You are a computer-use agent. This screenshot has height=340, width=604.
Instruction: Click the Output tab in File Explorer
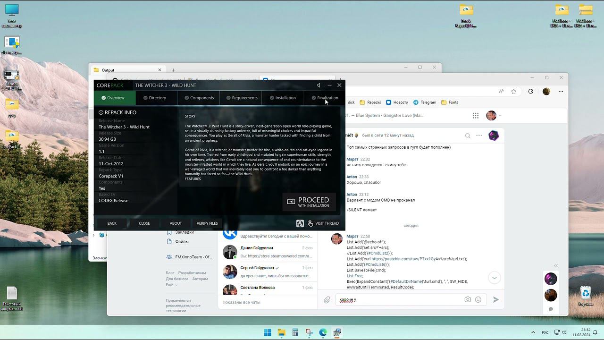127,70
